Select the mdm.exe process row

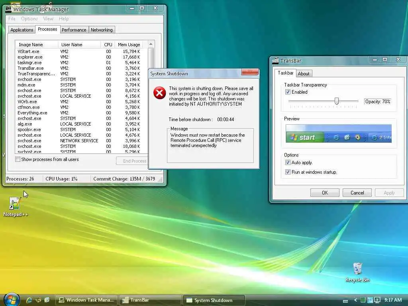pyautogui.click(x=81, y=85)
